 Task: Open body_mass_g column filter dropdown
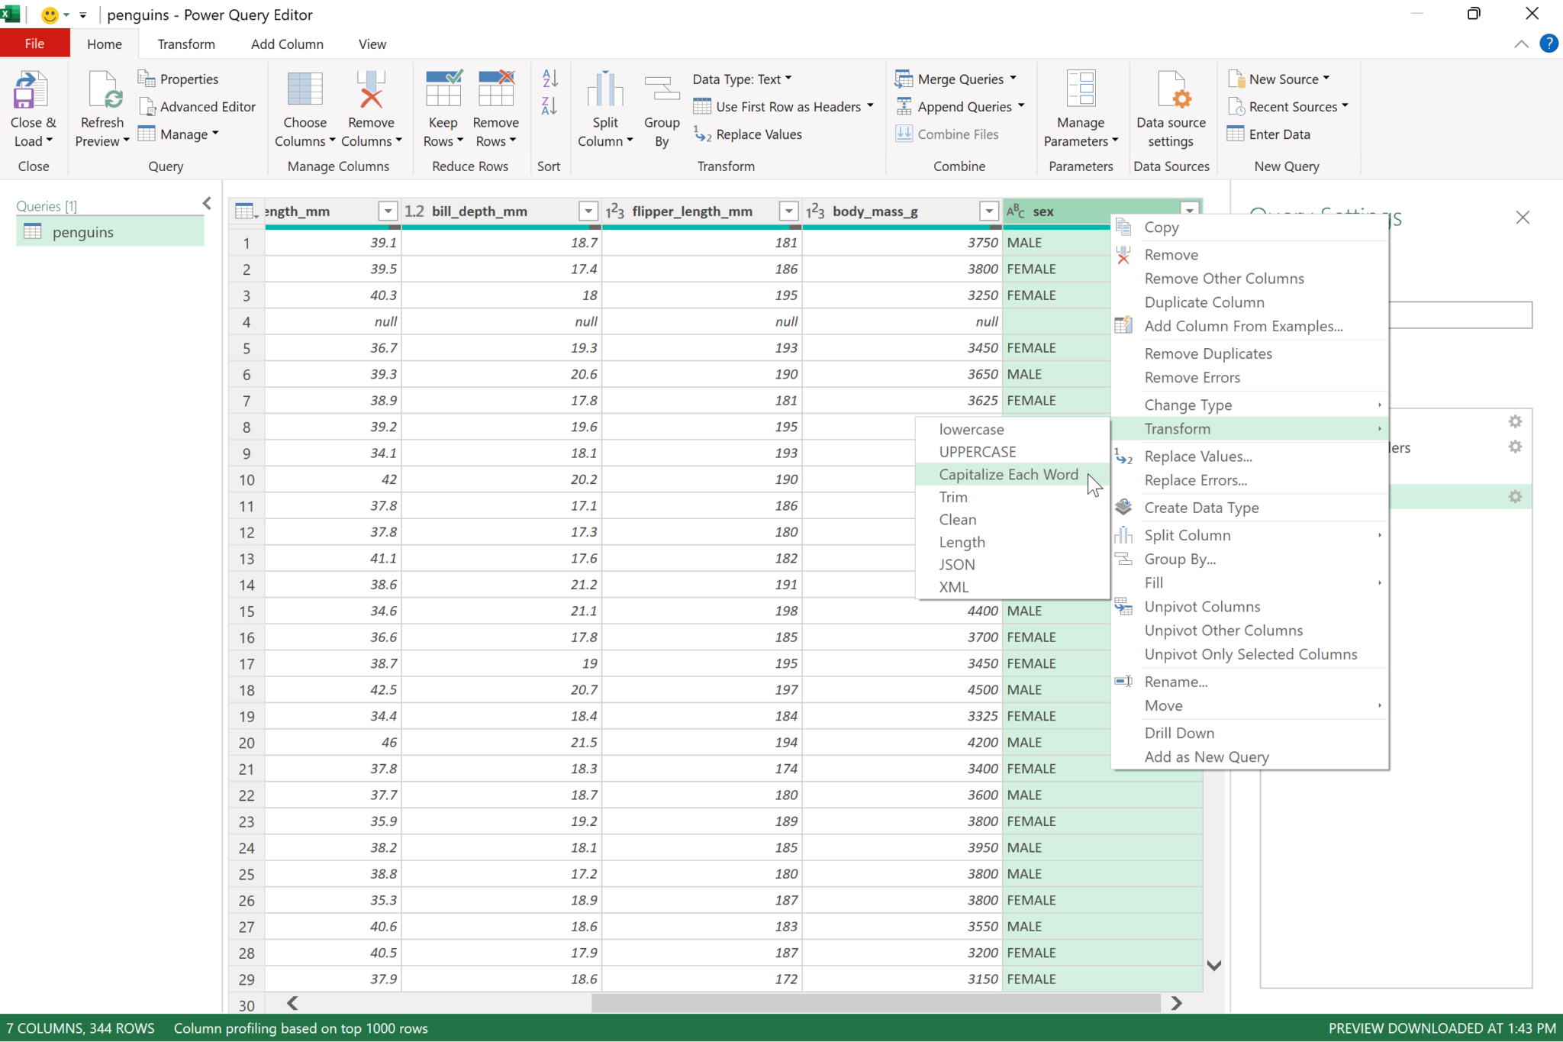point(988,211)
